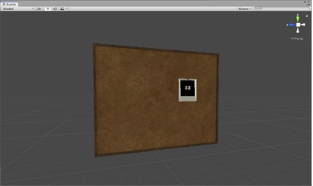Toggle the scene gizmo rotation lock
This screenshot has width=313, height=186.
click(x=307, y=16)
